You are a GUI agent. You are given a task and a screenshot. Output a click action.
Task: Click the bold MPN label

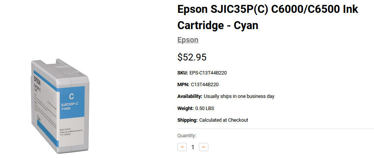click(183, 85)
